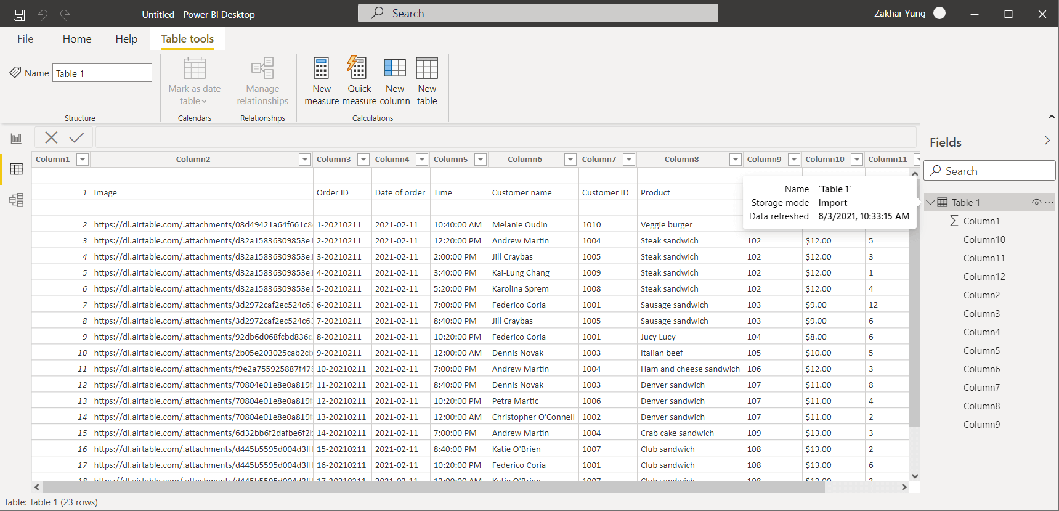Open the Column8 filter dropdown
The image size is (1059, 511).
tap(736, 160)
